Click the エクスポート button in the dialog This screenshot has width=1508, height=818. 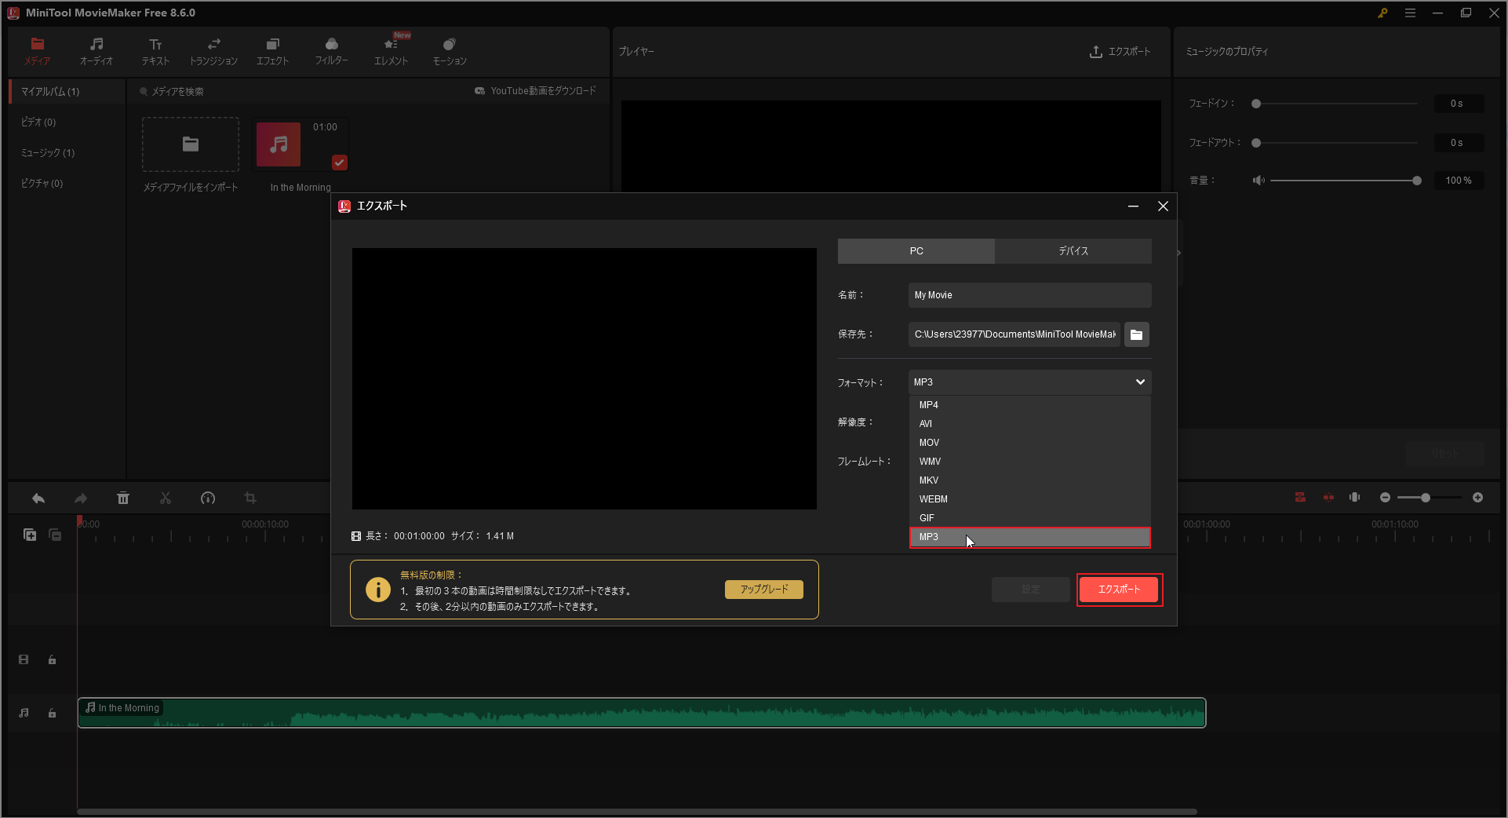1119,590
